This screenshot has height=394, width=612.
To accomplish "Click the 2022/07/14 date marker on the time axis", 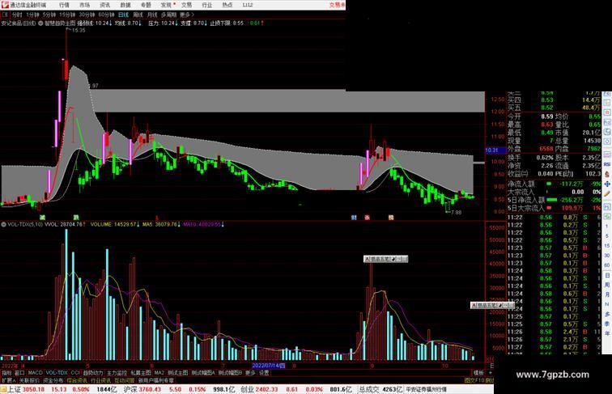I will point(269,366).
